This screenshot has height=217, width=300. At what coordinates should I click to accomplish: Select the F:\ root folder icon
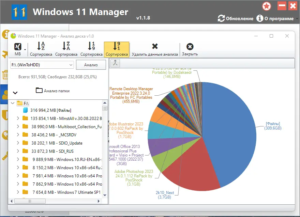click(20, 103)
